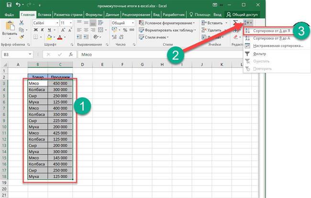Click the Name Box showing B3
The image size is (311, 198).
click(17, 55)
